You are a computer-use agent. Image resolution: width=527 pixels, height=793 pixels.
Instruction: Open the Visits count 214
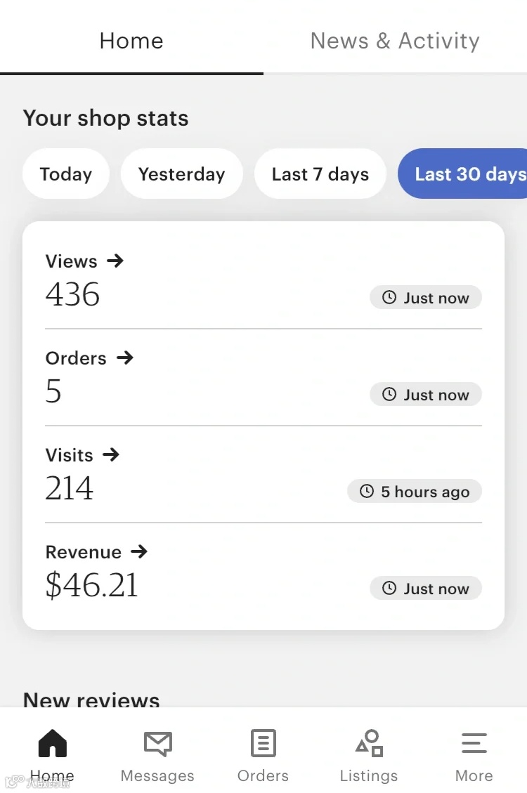pos(70,489)
